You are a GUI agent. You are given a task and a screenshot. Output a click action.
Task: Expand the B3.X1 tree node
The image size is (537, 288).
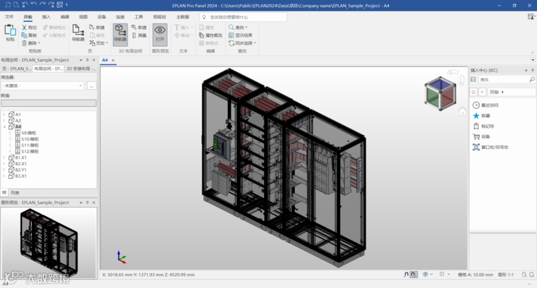pos(4,176)
